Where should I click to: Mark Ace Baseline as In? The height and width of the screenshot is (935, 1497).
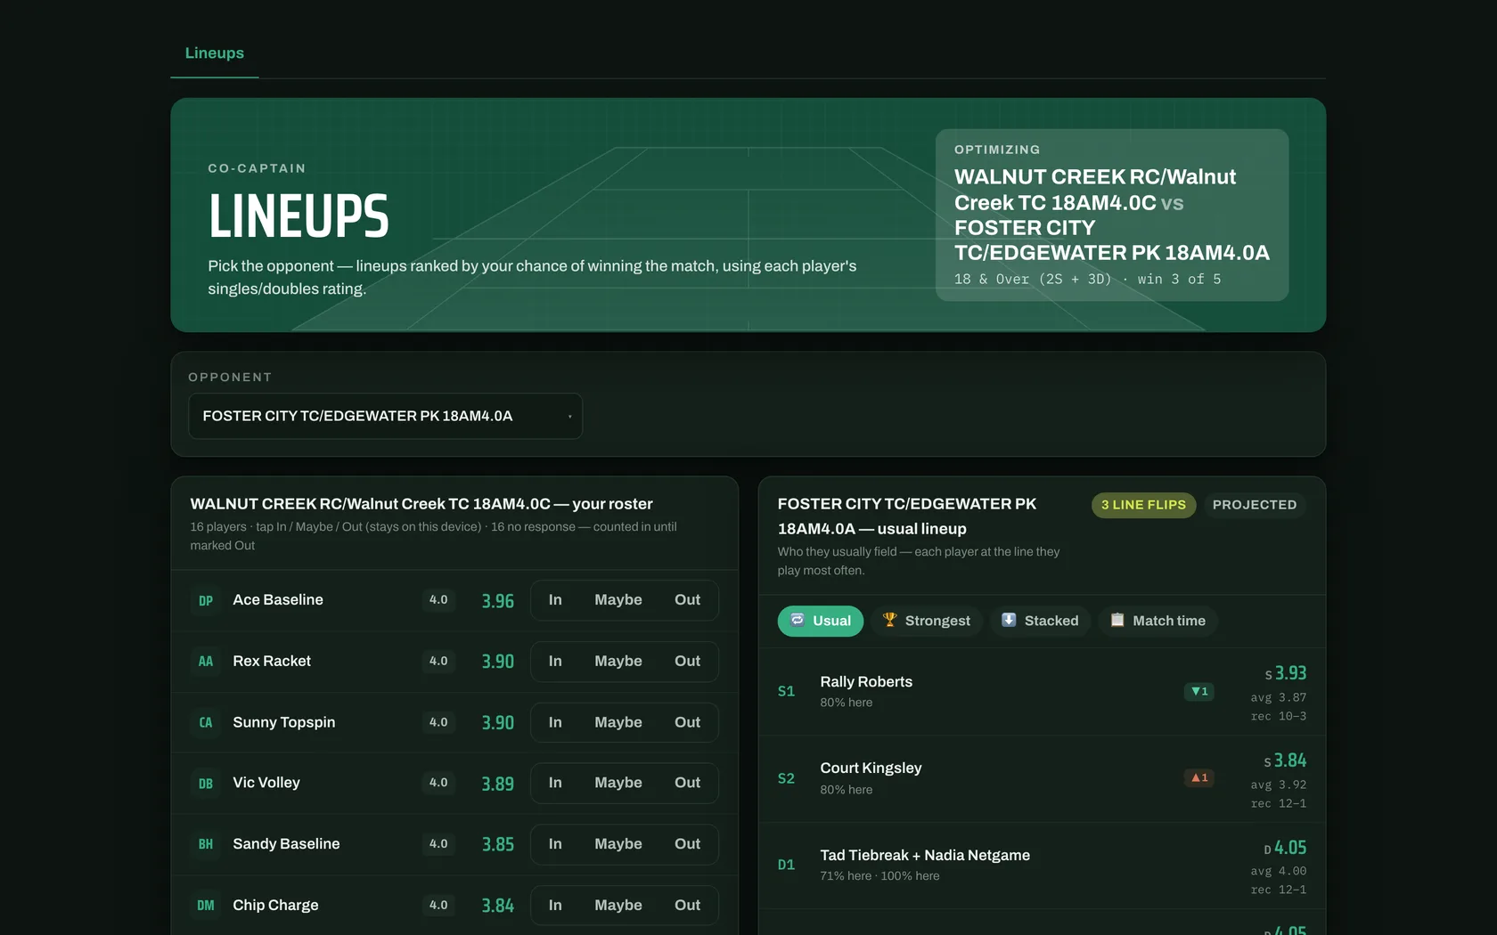click(x=555, y=600)
